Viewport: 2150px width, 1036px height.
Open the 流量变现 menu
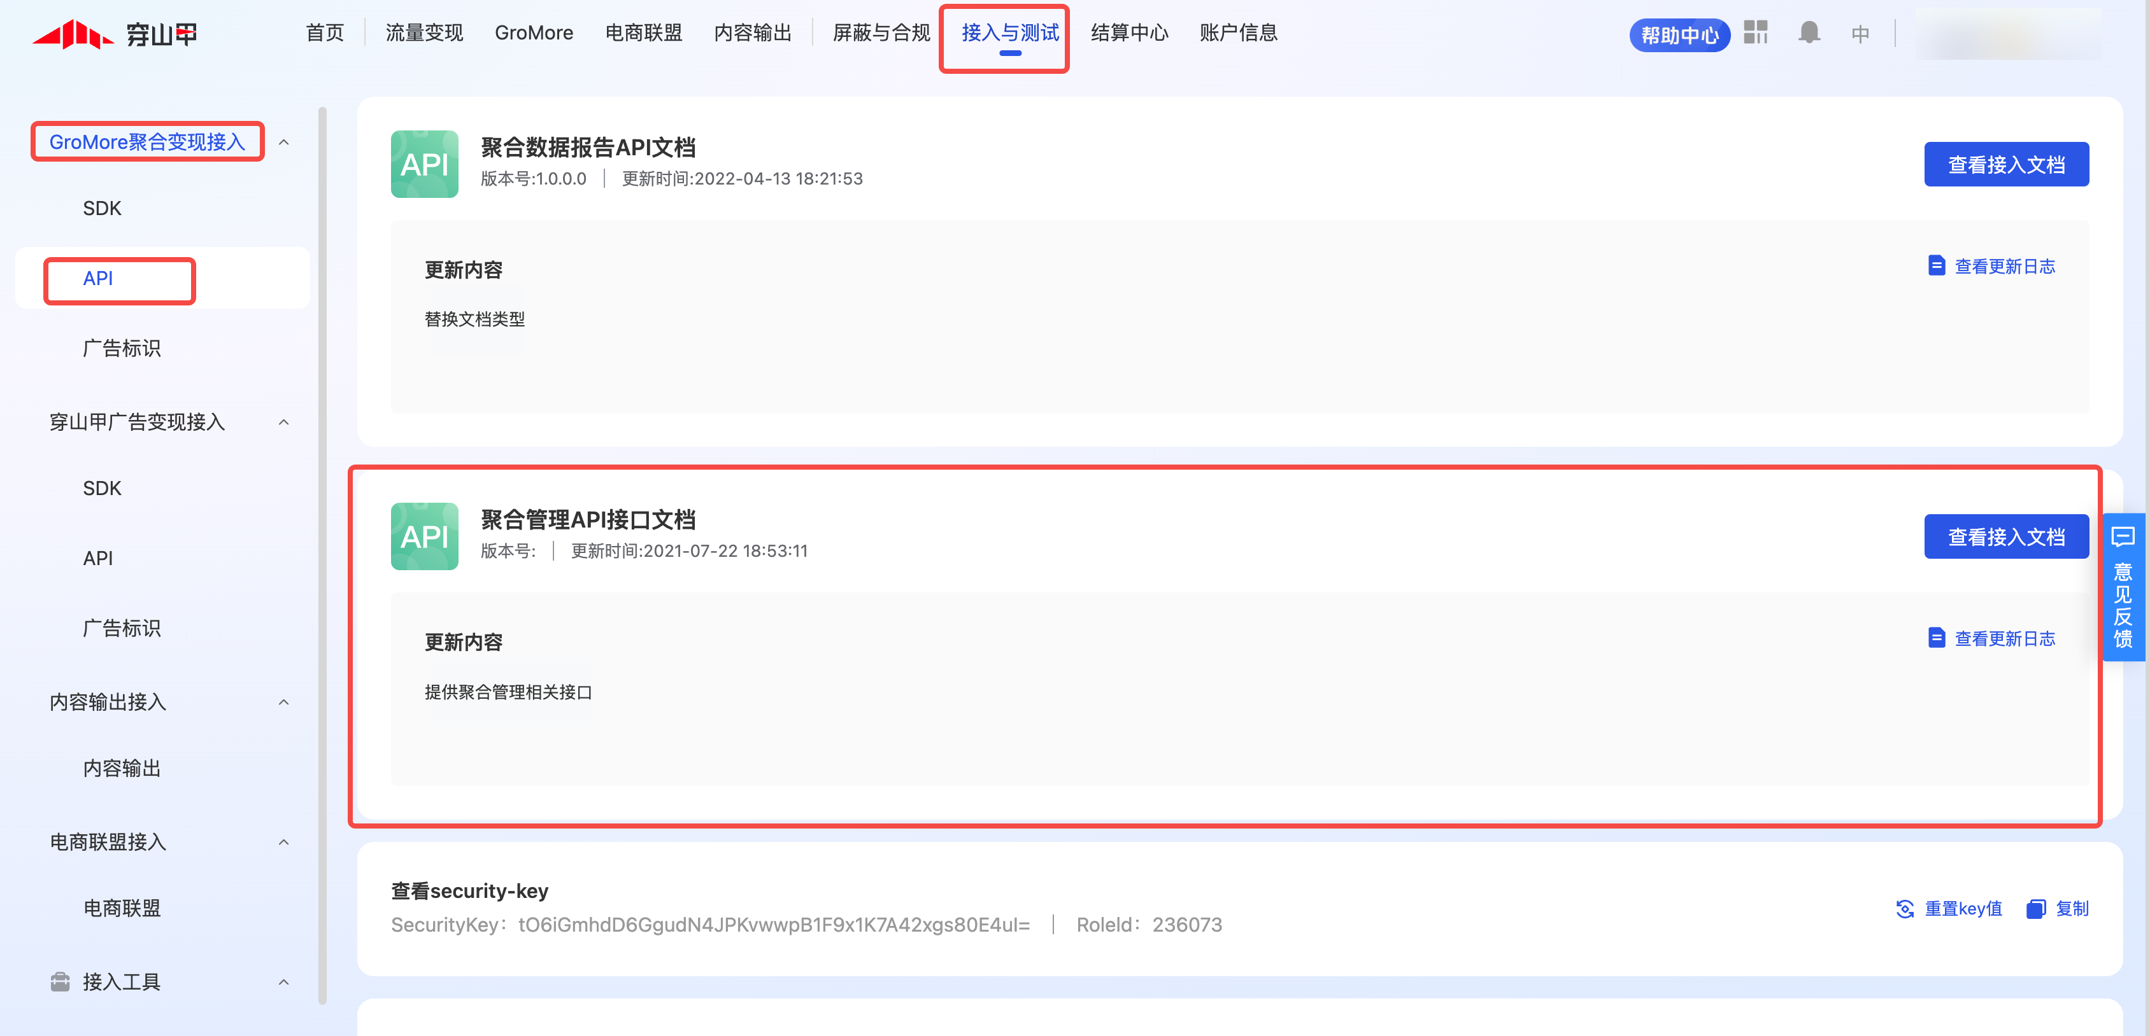click(424, 32)
